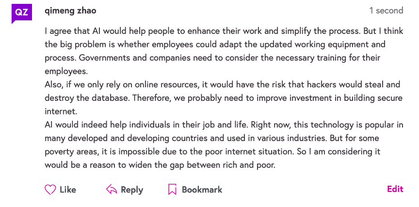The height and width of the screenshot is (207, 419).
Task: Edit this comment via Edit link
Action: click(x=395, y=189)
